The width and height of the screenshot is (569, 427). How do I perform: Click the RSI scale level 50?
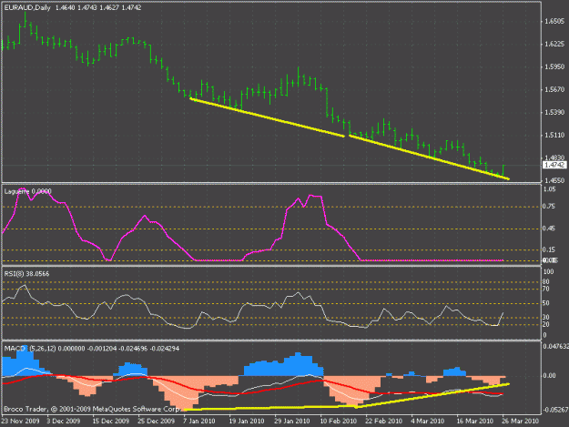[x=545, y=303]
